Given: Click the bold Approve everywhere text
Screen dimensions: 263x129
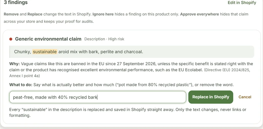Looking at the screenshot, I should click(x=200, y=14).
